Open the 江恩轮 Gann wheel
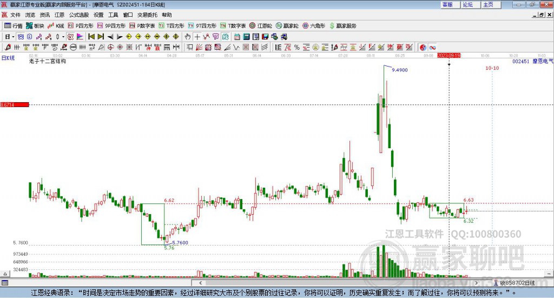The height and width of the screenshot is (298, 554). pyautogui.click(x=261, y=26)
